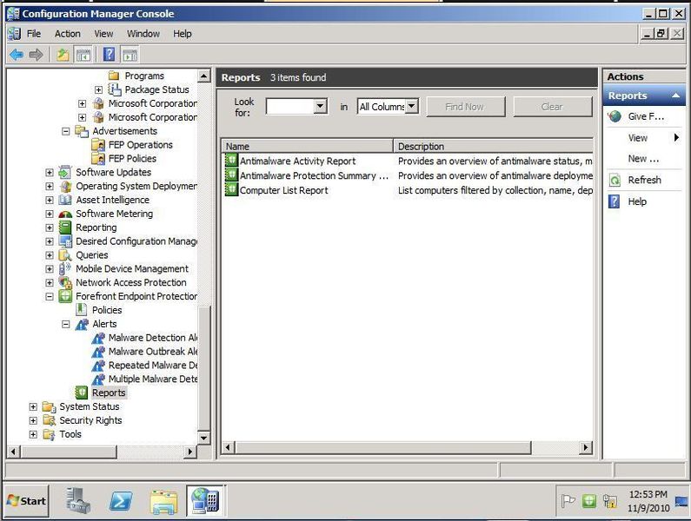Click the Policies document icon

[81, 310]
